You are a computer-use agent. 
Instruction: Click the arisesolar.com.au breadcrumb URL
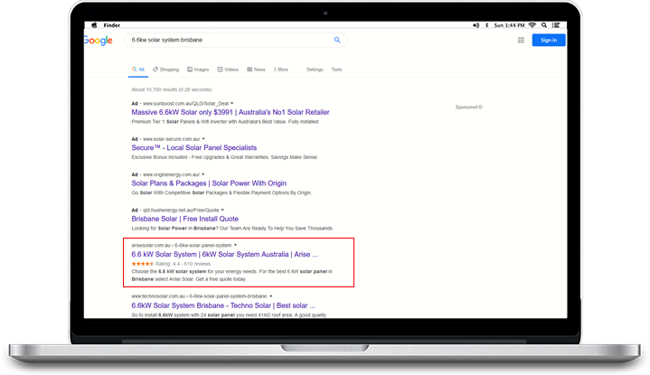[182, 245]
